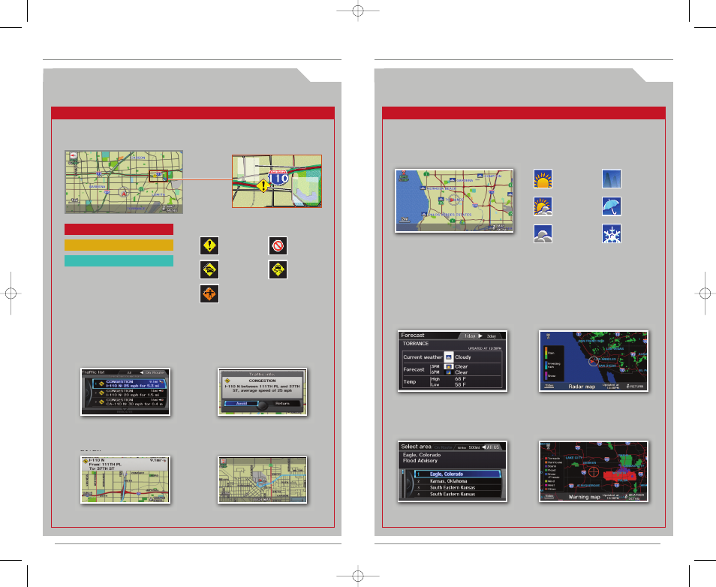716x587 pixels.
Task: Click the blue fog haze icon
Action: (x=612, y=179)
